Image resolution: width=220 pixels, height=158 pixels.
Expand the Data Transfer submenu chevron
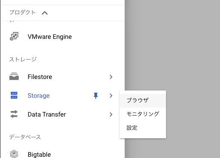tap(111, 114)
